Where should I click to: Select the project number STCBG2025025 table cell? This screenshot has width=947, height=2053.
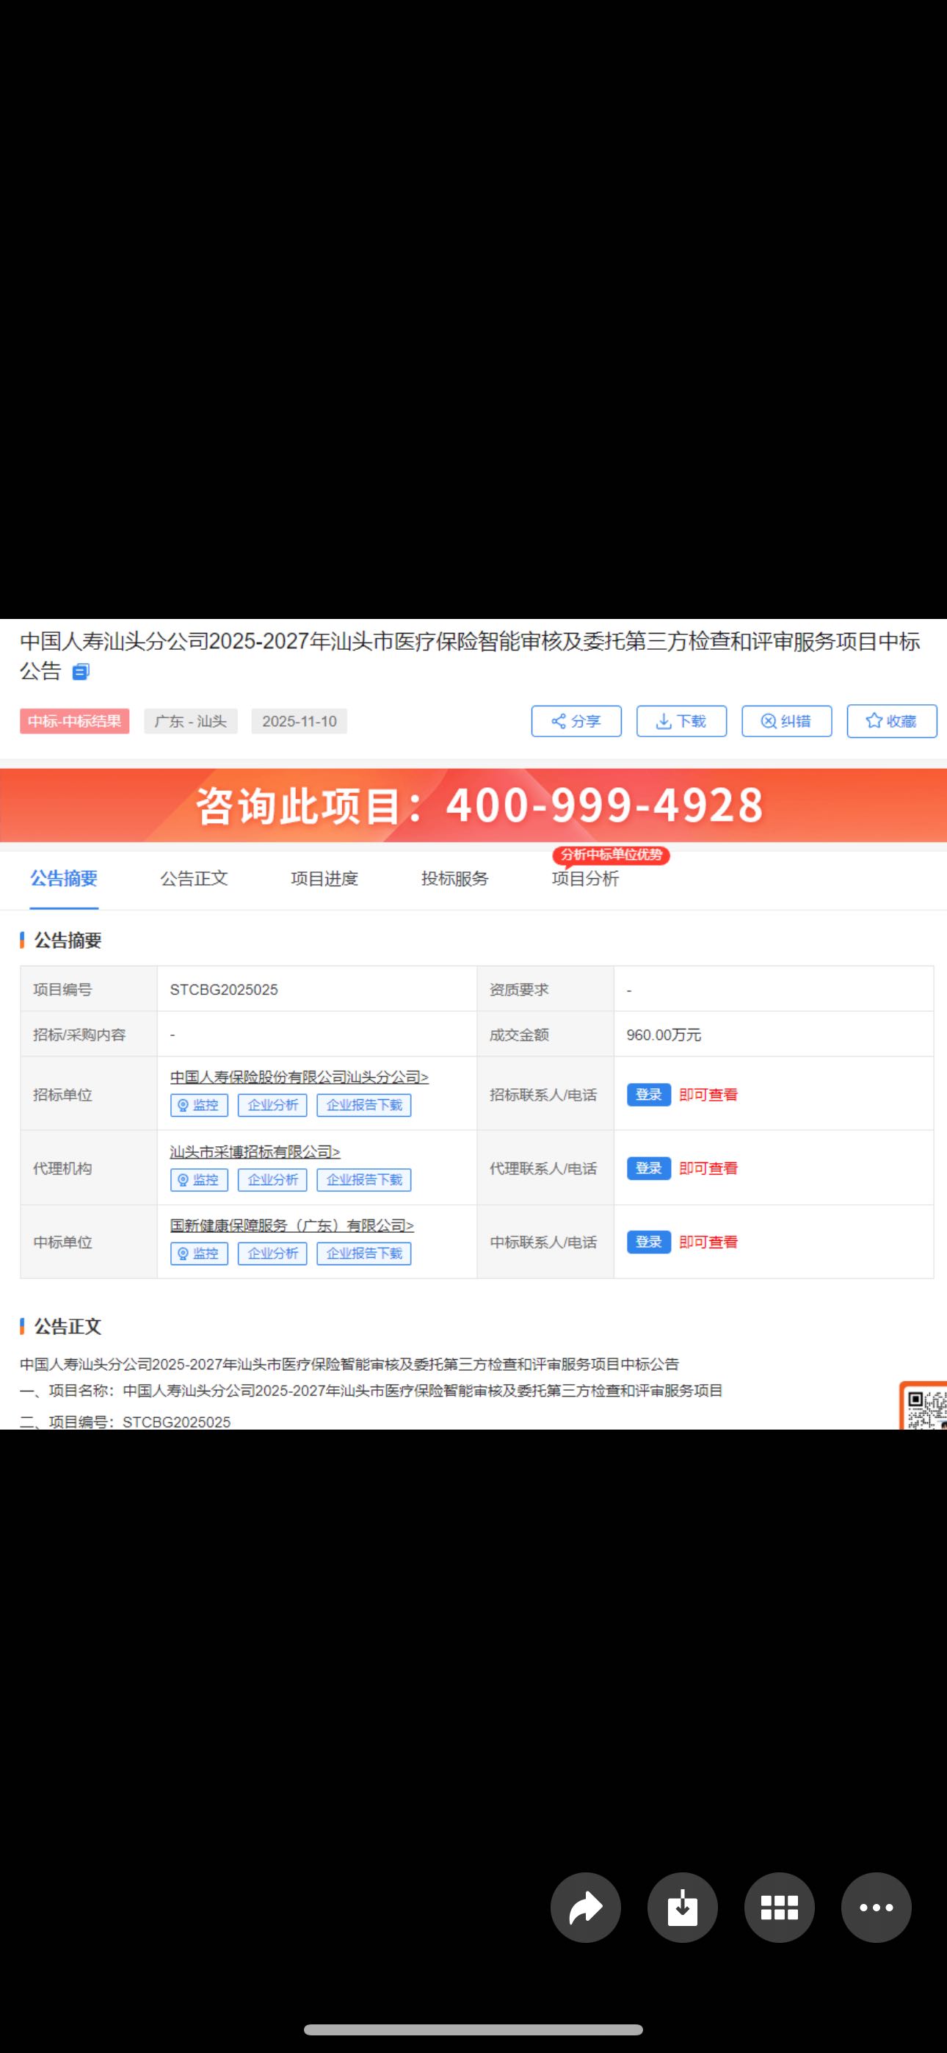[x=316, y=989]
